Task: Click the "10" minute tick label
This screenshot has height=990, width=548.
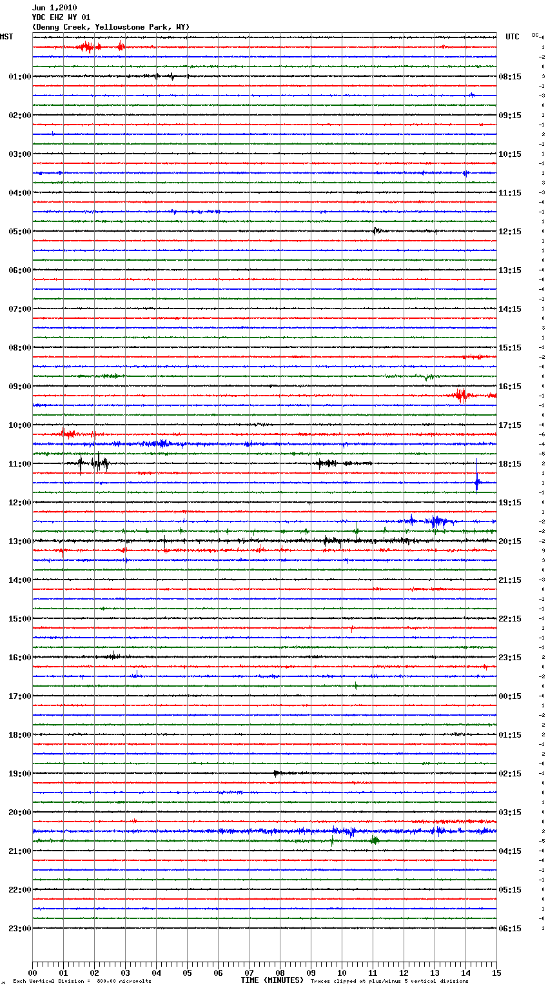Action: pyautogui.click(x=342, y=973)
